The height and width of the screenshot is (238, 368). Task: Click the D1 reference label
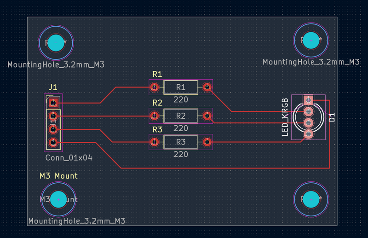click(x=332, y=117)
